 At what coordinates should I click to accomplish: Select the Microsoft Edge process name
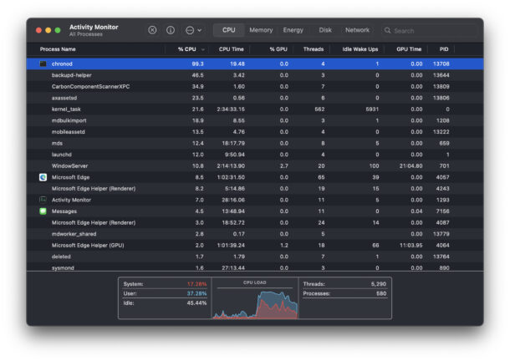point(70,177)
